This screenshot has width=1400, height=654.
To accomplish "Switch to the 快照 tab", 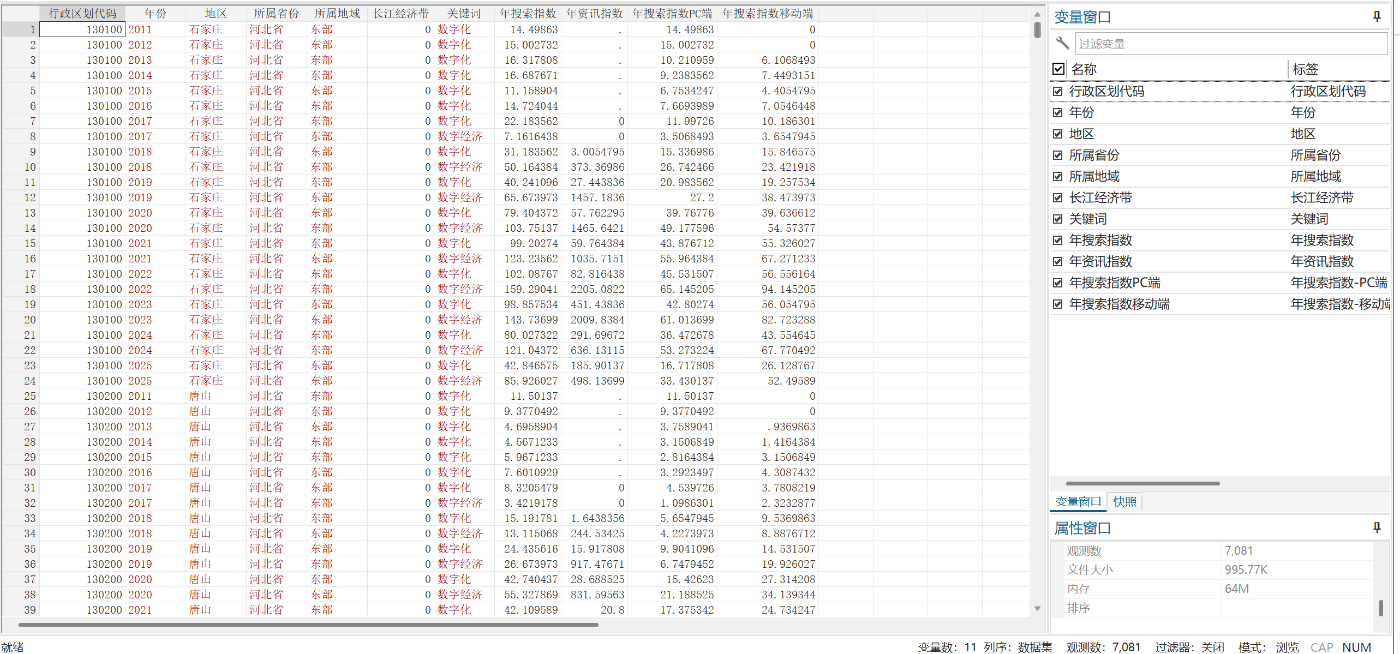I will (1124, 501).
